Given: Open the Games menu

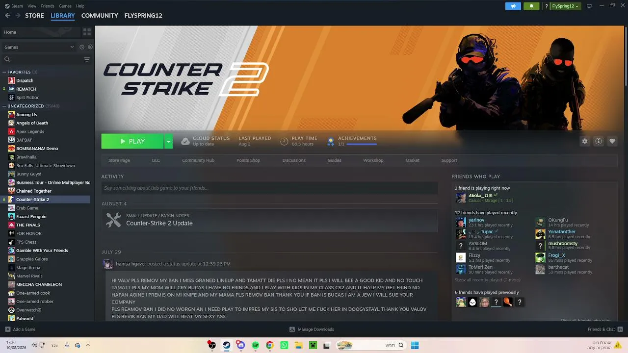Looking at the screenshot, I should [65, 6].
